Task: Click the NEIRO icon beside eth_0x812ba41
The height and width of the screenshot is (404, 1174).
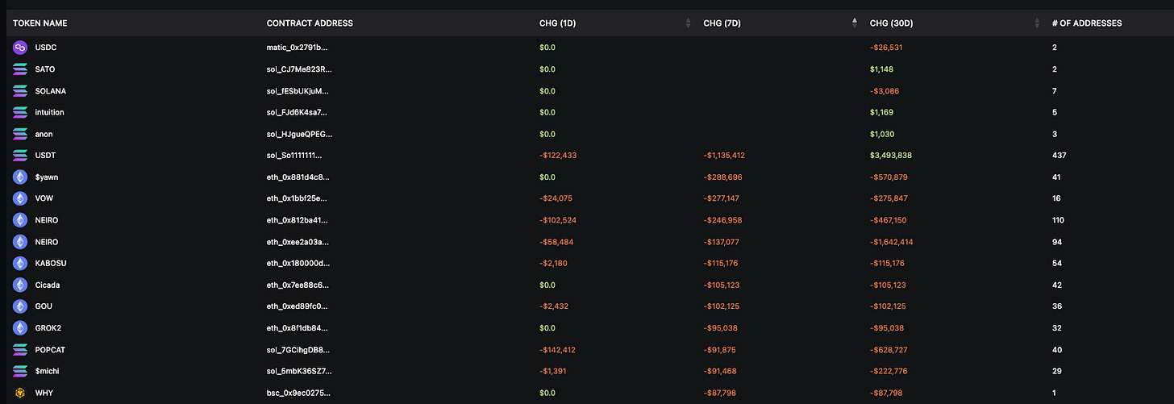Action: point(20,220)
